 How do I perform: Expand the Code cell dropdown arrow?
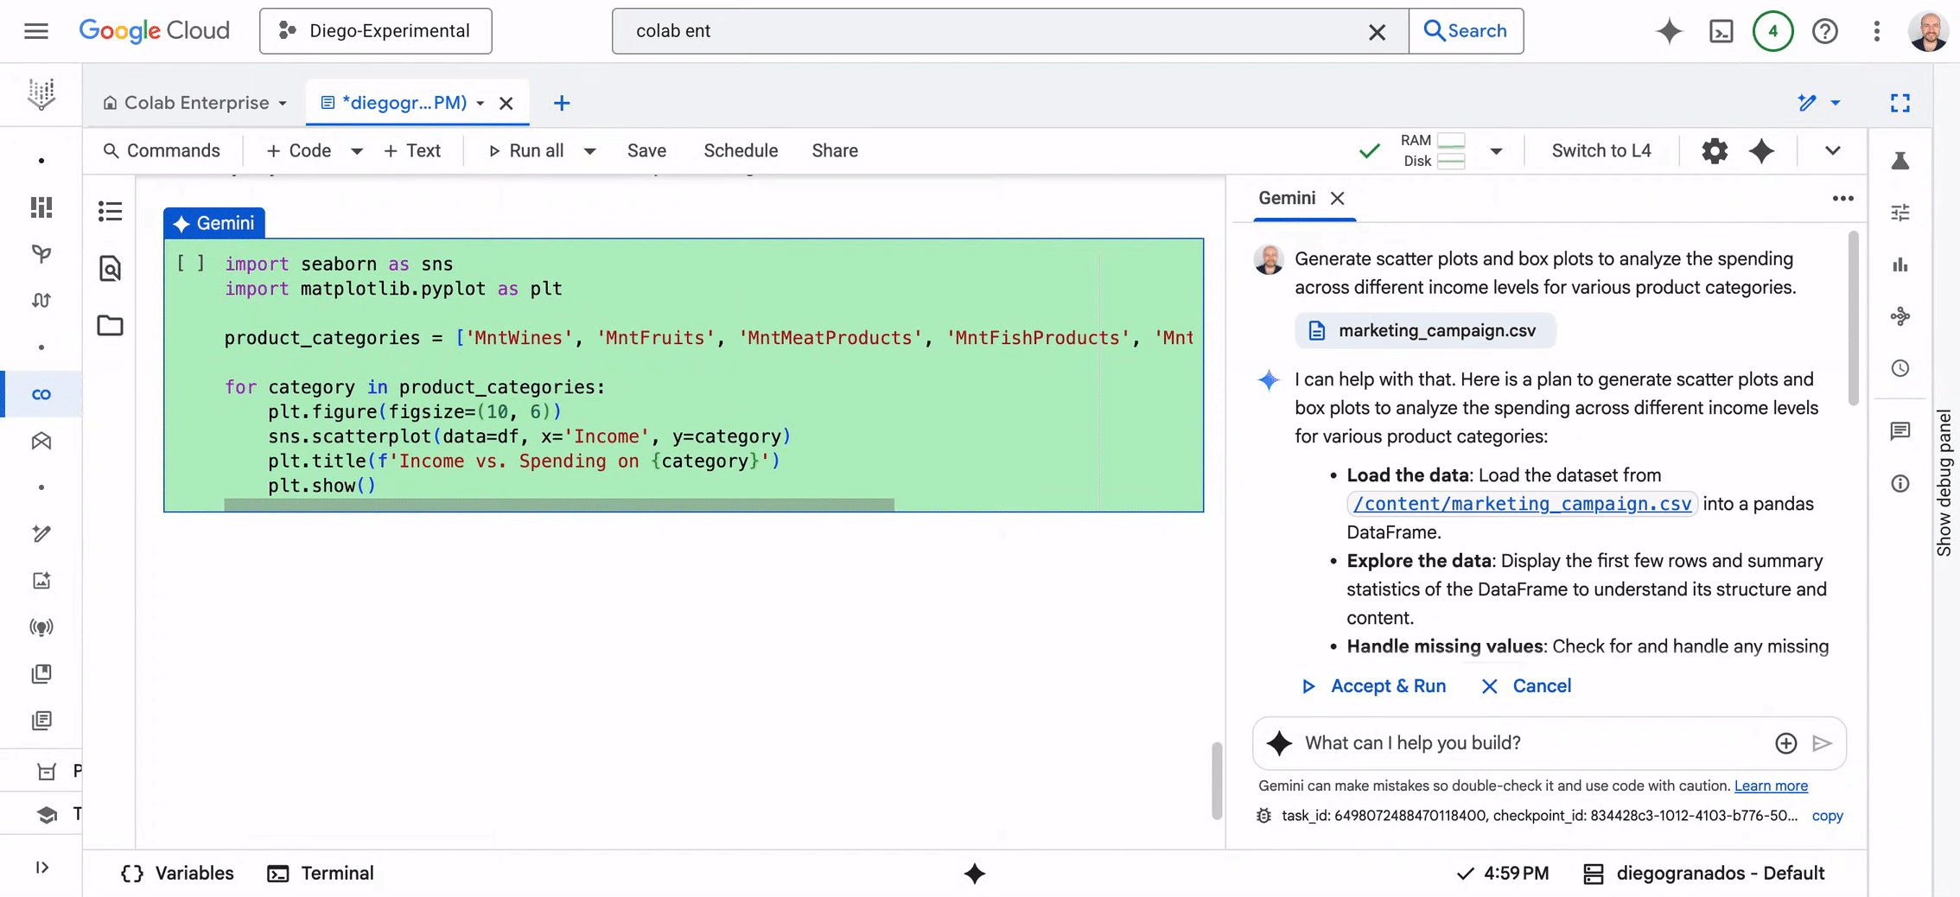356,151
